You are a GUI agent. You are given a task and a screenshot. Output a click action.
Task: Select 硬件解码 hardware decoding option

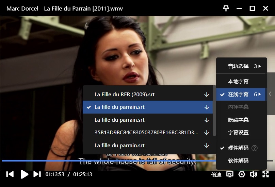238,148
